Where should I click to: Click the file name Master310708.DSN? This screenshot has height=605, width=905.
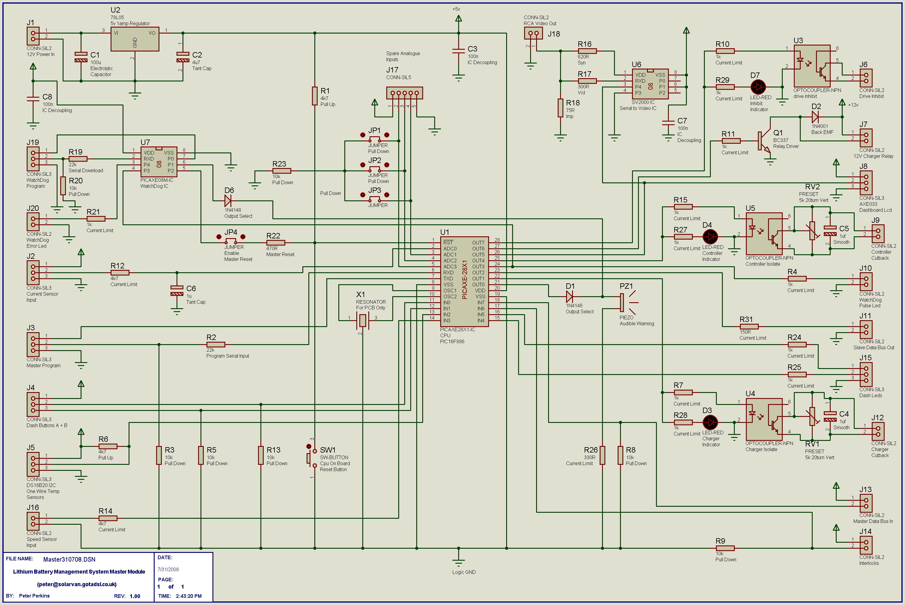click(x=69, y=559)
